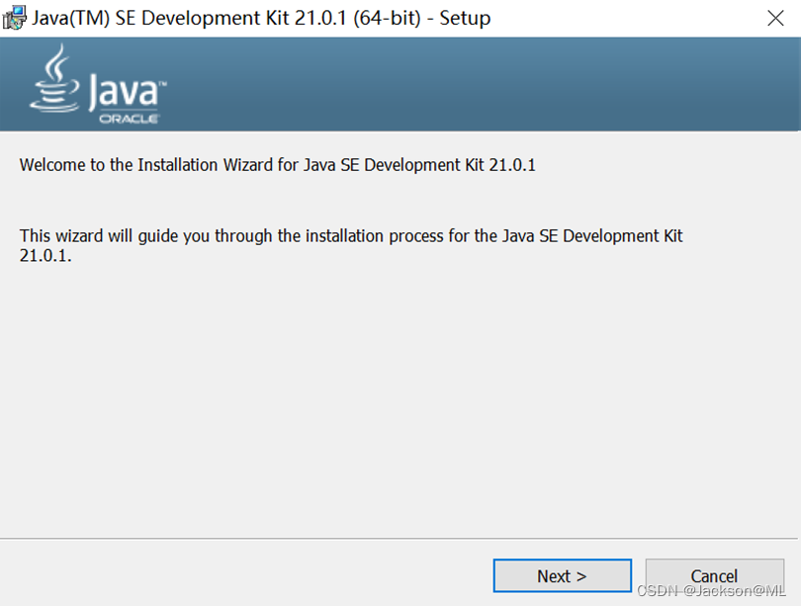Click the greyed Cancel button region

[x=714, y=575]
